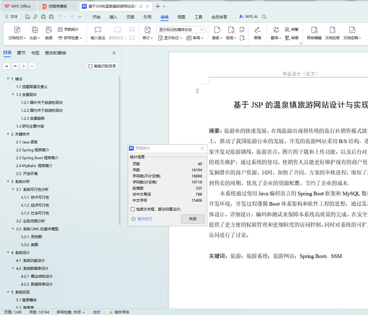Image resolution: width=368 pixels, height=315 pixels.
Task: Click 字数统计 word count in the ribbon
Action: coord(68,29)
